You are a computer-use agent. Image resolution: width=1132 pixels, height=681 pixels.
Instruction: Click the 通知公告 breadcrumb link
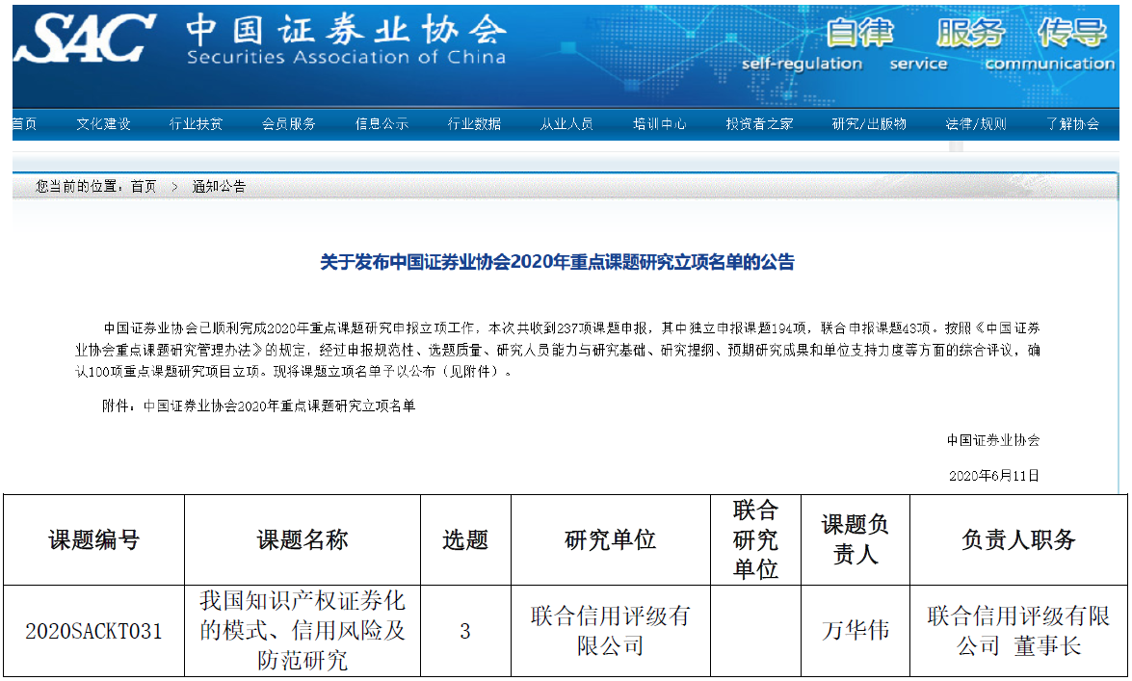pyautogui.click(x=219, y=186)
